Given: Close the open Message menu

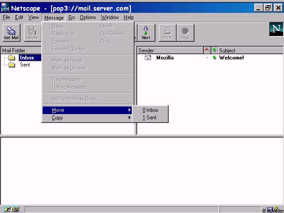Looking at the screenshot, I should pos(54,18).
